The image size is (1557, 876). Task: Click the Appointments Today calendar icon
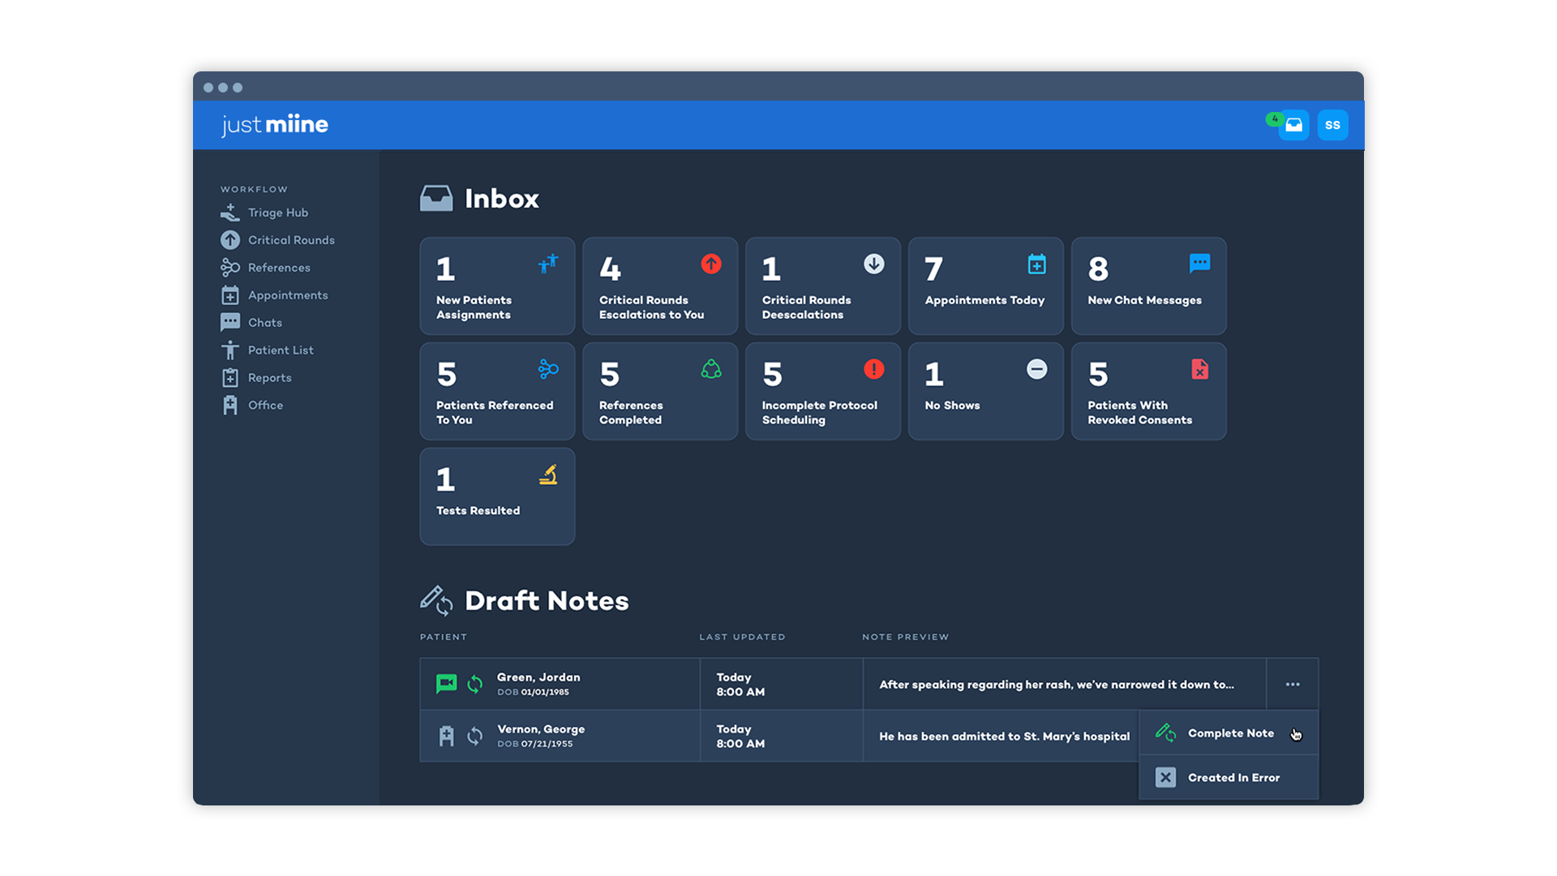pos(1037,264)
